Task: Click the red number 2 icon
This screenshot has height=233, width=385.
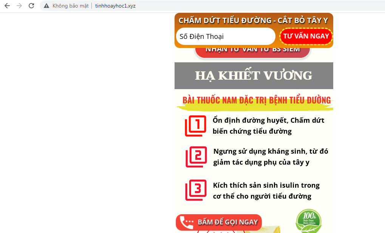Action: click(196, 156)
